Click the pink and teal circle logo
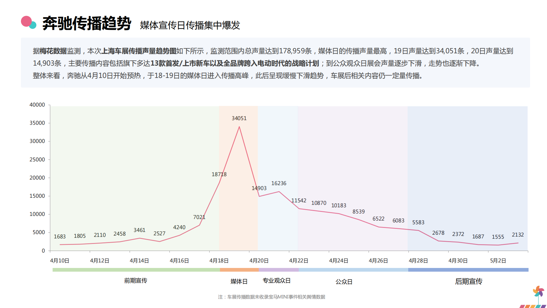547x308 pixels. [28, 22]
